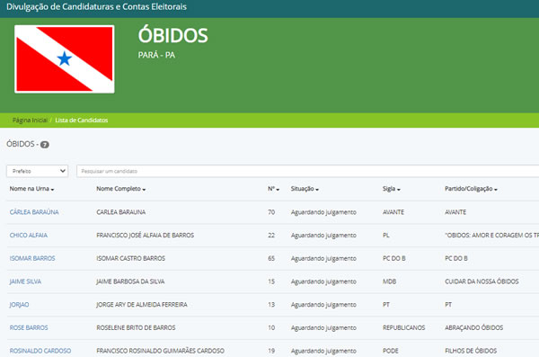Click the candidate search input field
539x357 pixels.
point(307,171)
